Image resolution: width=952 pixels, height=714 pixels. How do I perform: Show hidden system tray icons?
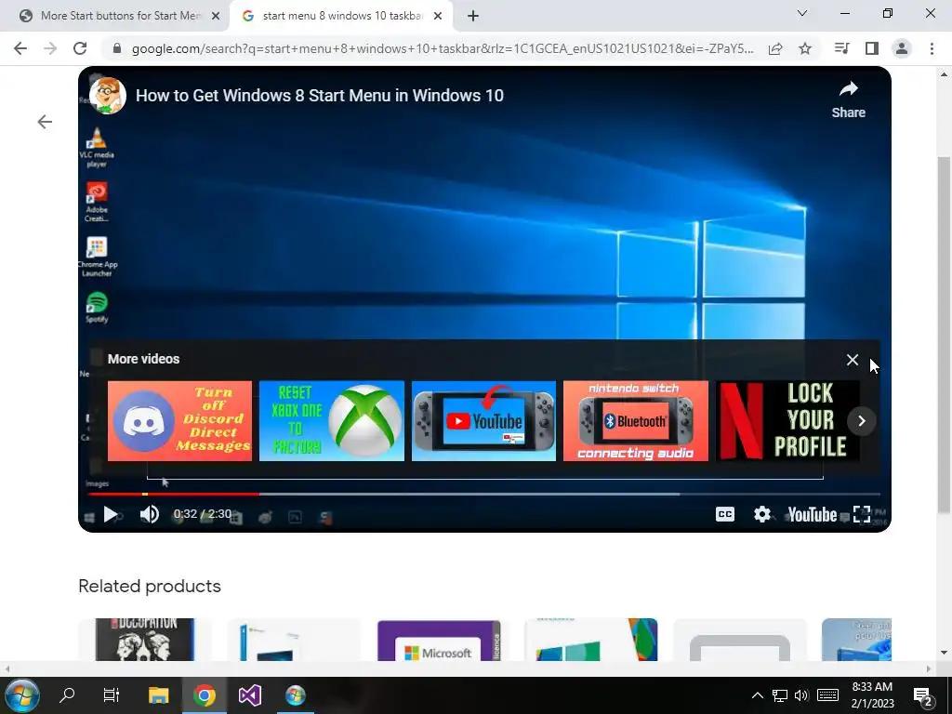click(757, 695)
